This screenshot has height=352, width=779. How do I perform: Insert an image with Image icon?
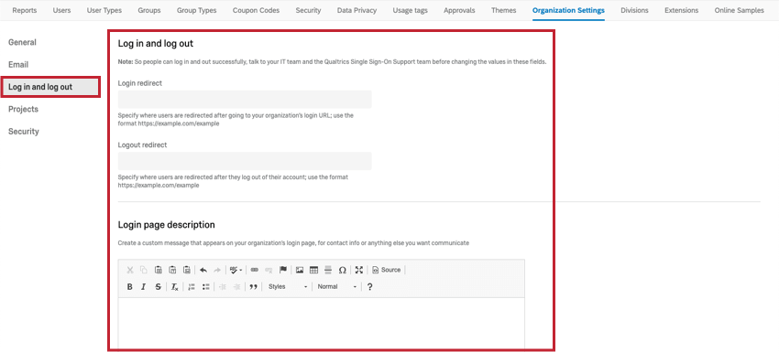pyautogui.click(x=300, y=270)
